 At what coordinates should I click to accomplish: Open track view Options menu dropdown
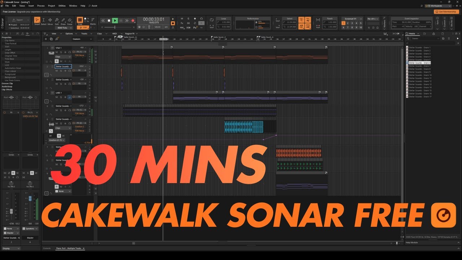tap(70, 34)
